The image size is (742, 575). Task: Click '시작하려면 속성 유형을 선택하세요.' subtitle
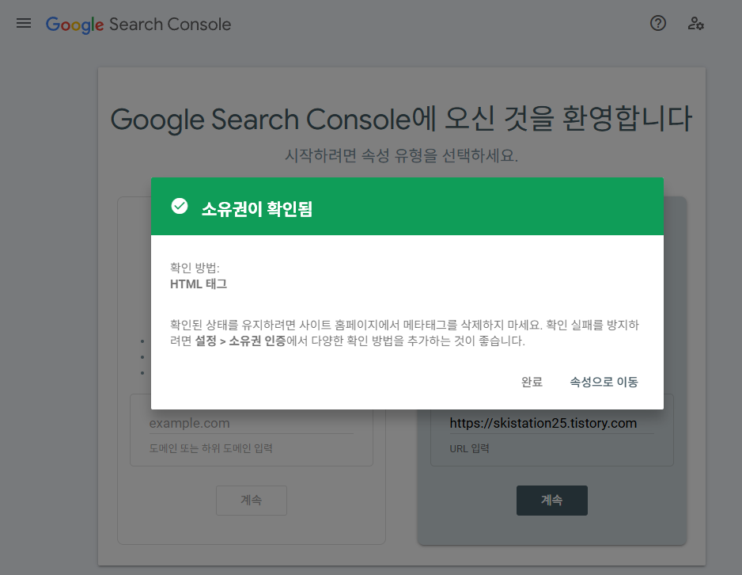pos(401,155)
